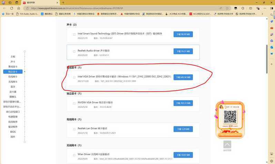Click the sidebar search magnifier icon
275x164 pixels.
click(x=272, y=15)
